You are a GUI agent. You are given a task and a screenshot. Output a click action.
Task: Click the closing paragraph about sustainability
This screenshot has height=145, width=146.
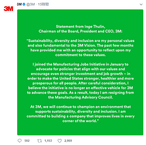click(x=80, y=114)
